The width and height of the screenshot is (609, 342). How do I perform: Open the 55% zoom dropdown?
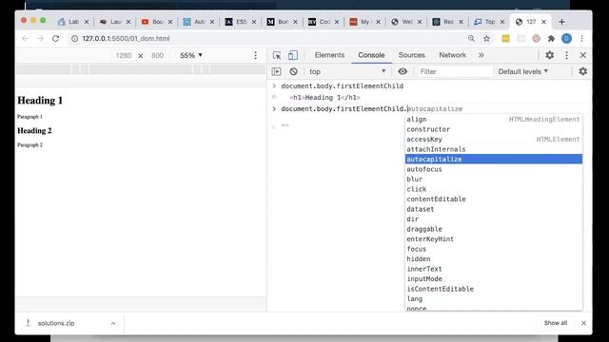click(191, 55)
